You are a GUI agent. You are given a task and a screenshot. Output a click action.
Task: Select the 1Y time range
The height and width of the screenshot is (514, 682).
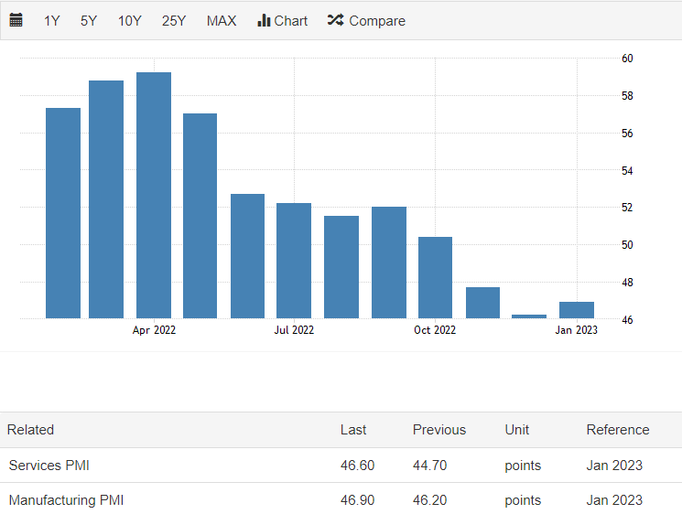point(52,21)
